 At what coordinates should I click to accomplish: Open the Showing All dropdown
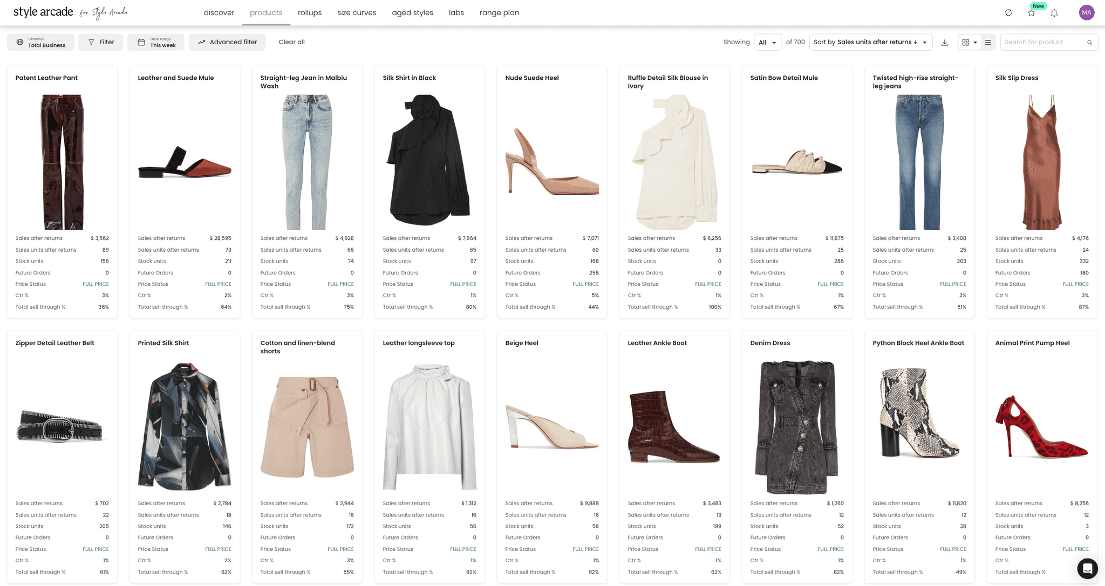[x=768, y=42]
